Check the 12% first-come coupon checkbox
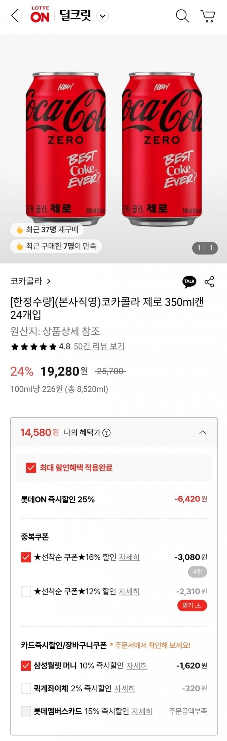Screen dimensions: 227x741 coord(26,592)
